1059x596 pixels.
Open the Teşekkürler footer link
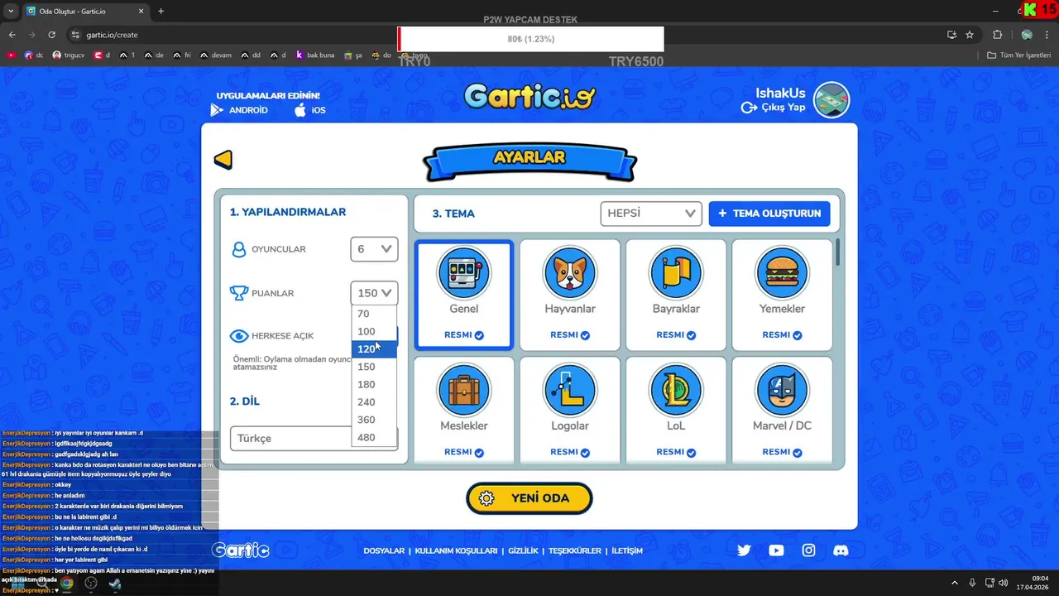575,551
